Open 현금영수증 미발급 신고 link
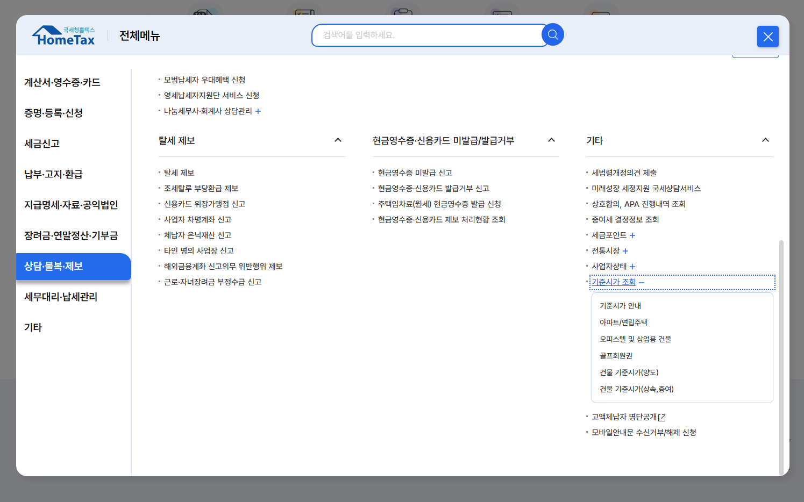This screenshot has height=502, width=804. pos(415,173)
